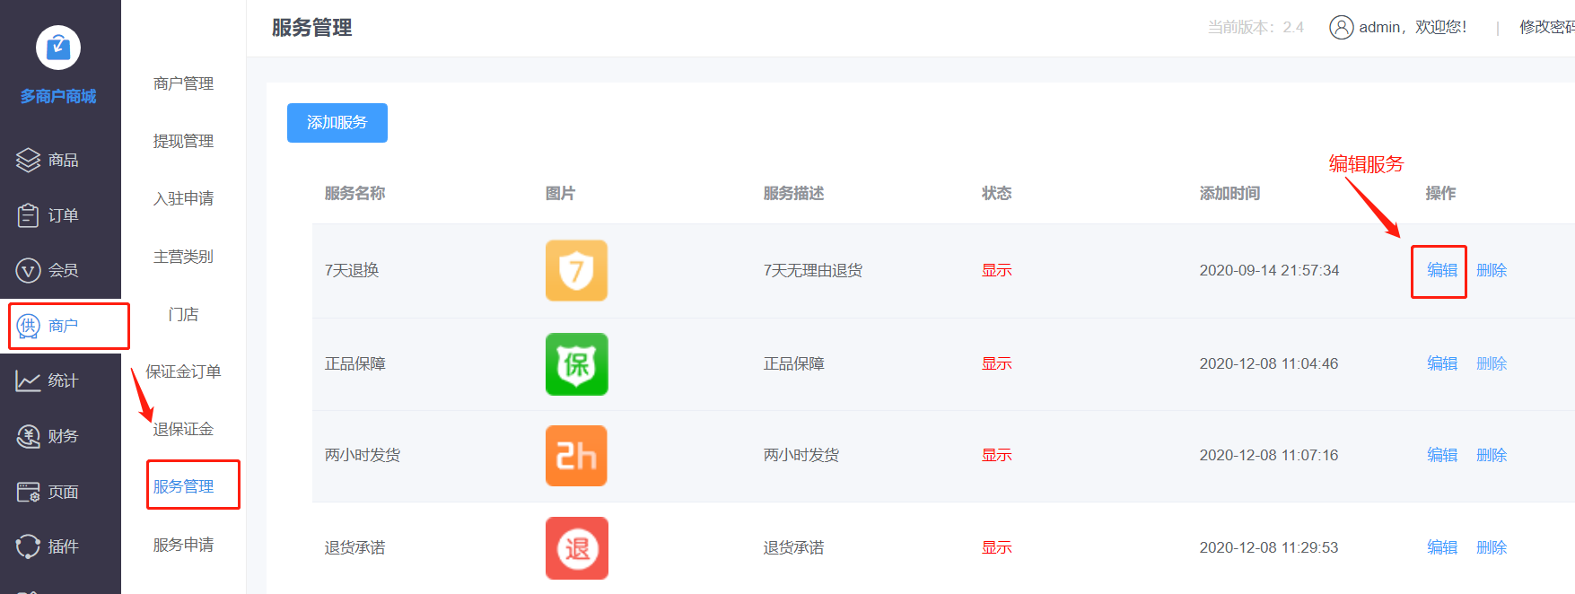The width and height of the screenshot is (1575, 594).
Task: Open the 订单 clipboard icon
Action: 28,215
